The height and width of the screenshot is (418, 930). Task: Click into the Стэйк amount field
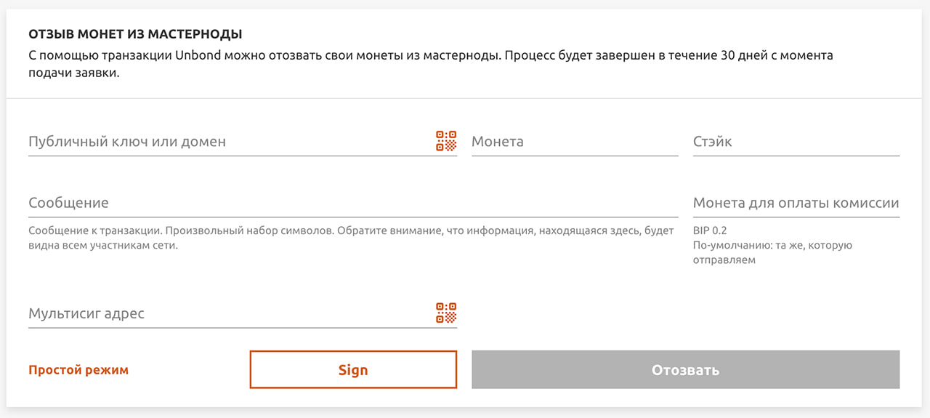point(796,142)
